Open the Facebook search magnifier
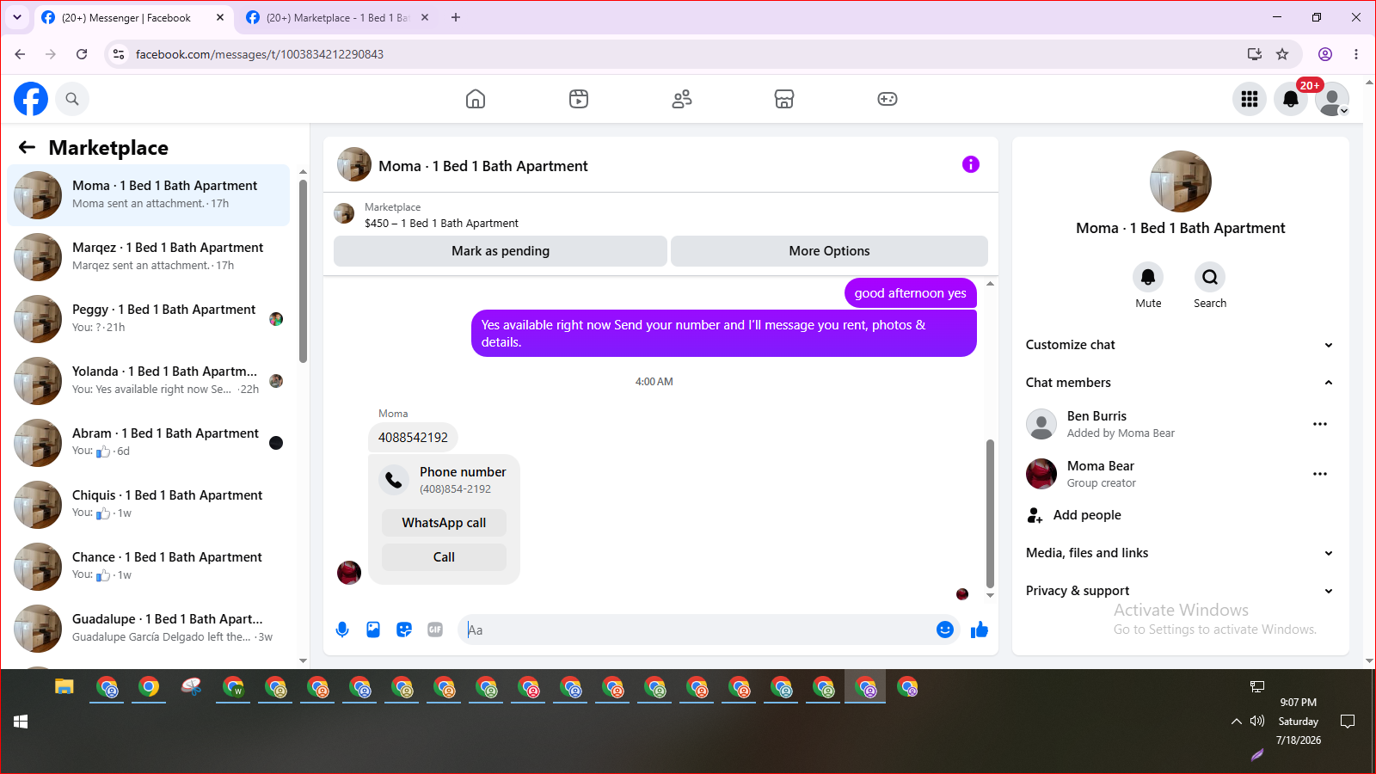 (x=72, y=99)
